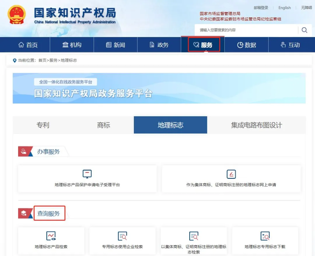Viewport: 315px width, 256px height.
Task: Open the 首页 navigation menu
Action: coord(28,45)
